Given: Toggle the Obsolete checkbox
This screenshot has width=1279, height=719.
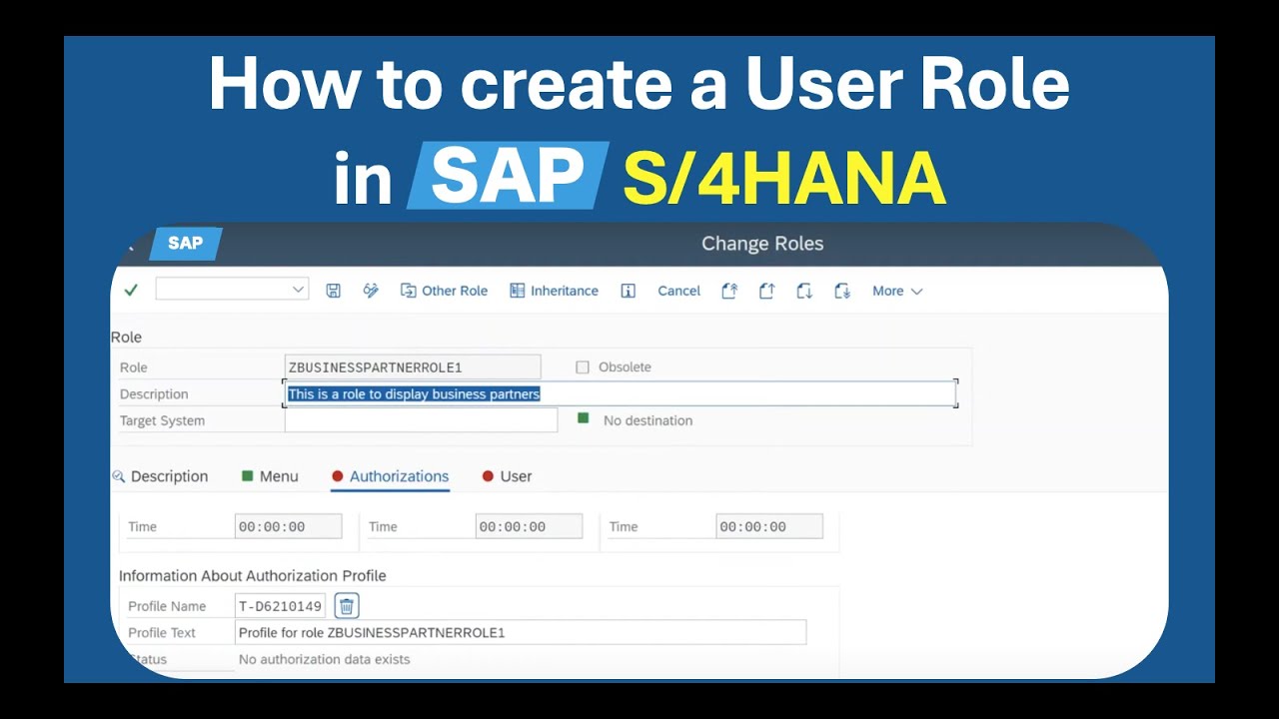Looking at the screenshot, I should 583,367.
